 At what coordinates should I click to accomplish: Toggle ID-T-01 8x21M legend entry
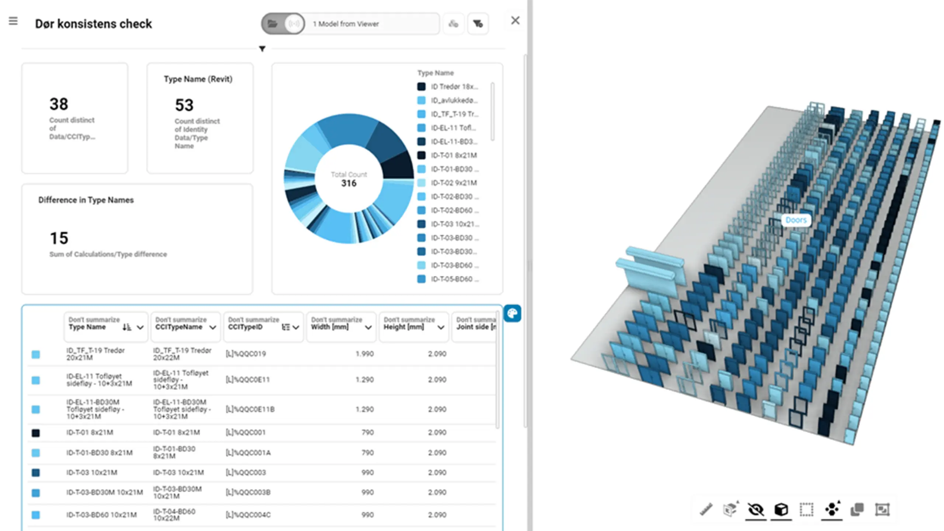click(x=447, y=155)
